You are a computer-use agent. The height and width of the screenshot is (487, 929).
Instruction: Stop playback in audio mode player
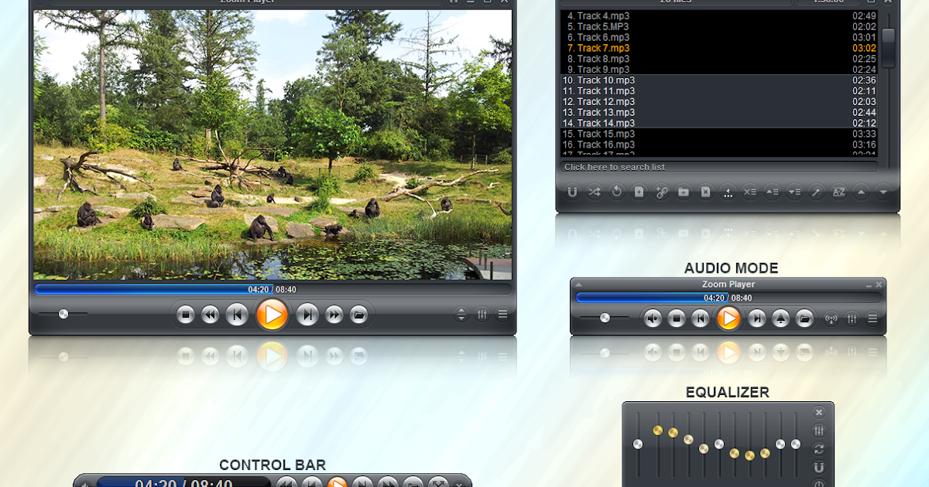[x=677, y=318]
